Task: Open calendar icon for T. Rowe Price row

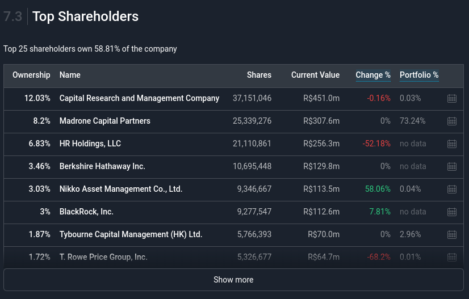Action: pyautogui.click(x=451, y=258)
